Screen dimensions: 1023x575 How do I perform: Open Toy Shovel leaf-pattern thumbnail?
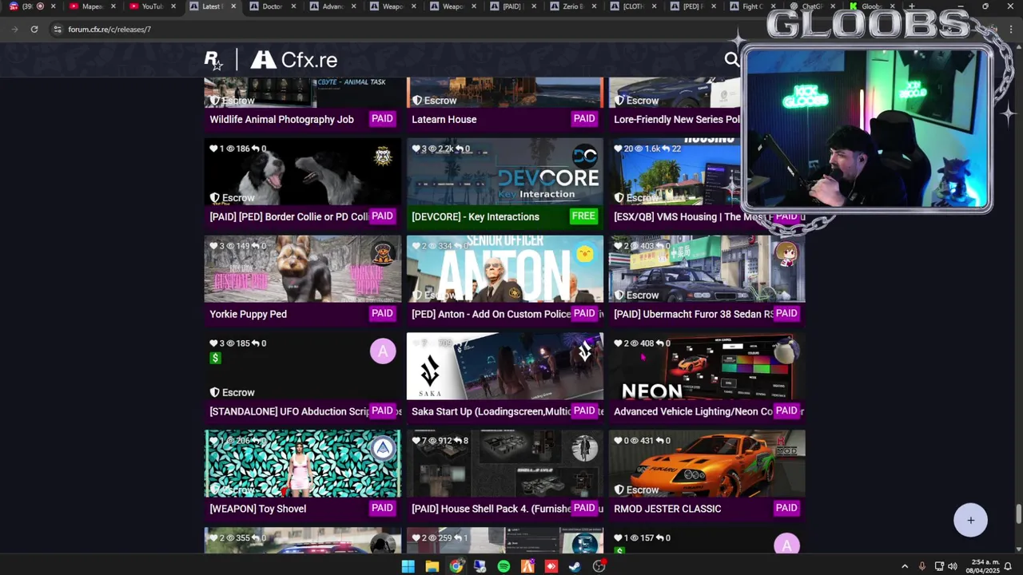coord(302,464)
